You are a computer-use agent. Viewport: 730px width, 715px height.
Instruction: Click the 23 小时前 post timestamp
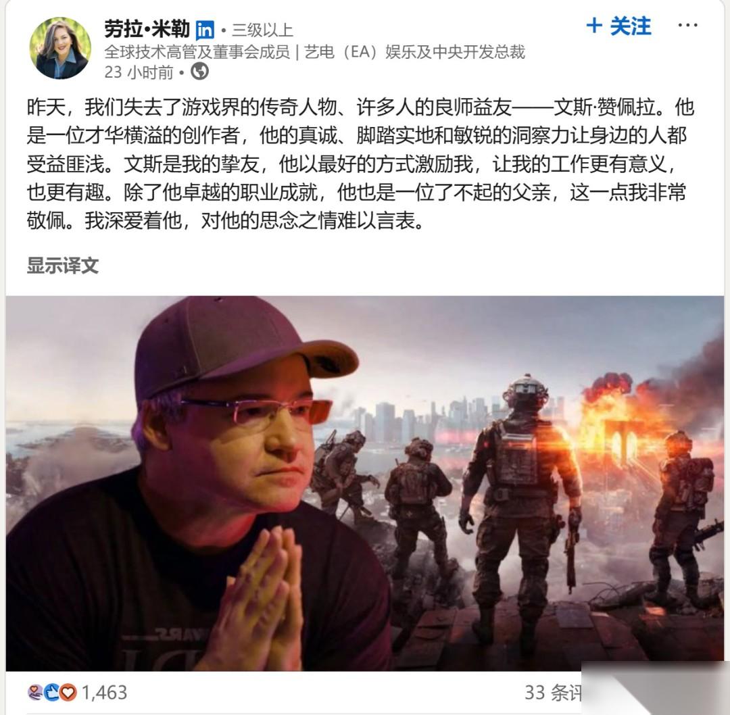pyautogui.click(x=139, y=72)
